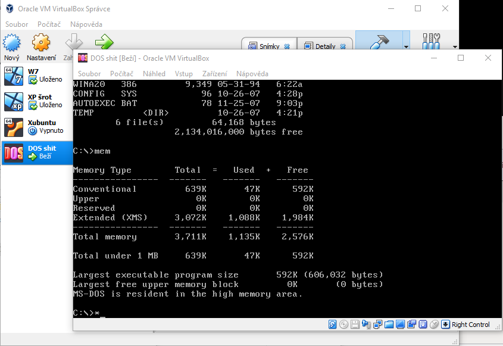Click the resize grip of the DOS shit window

(x=498, y=327)
